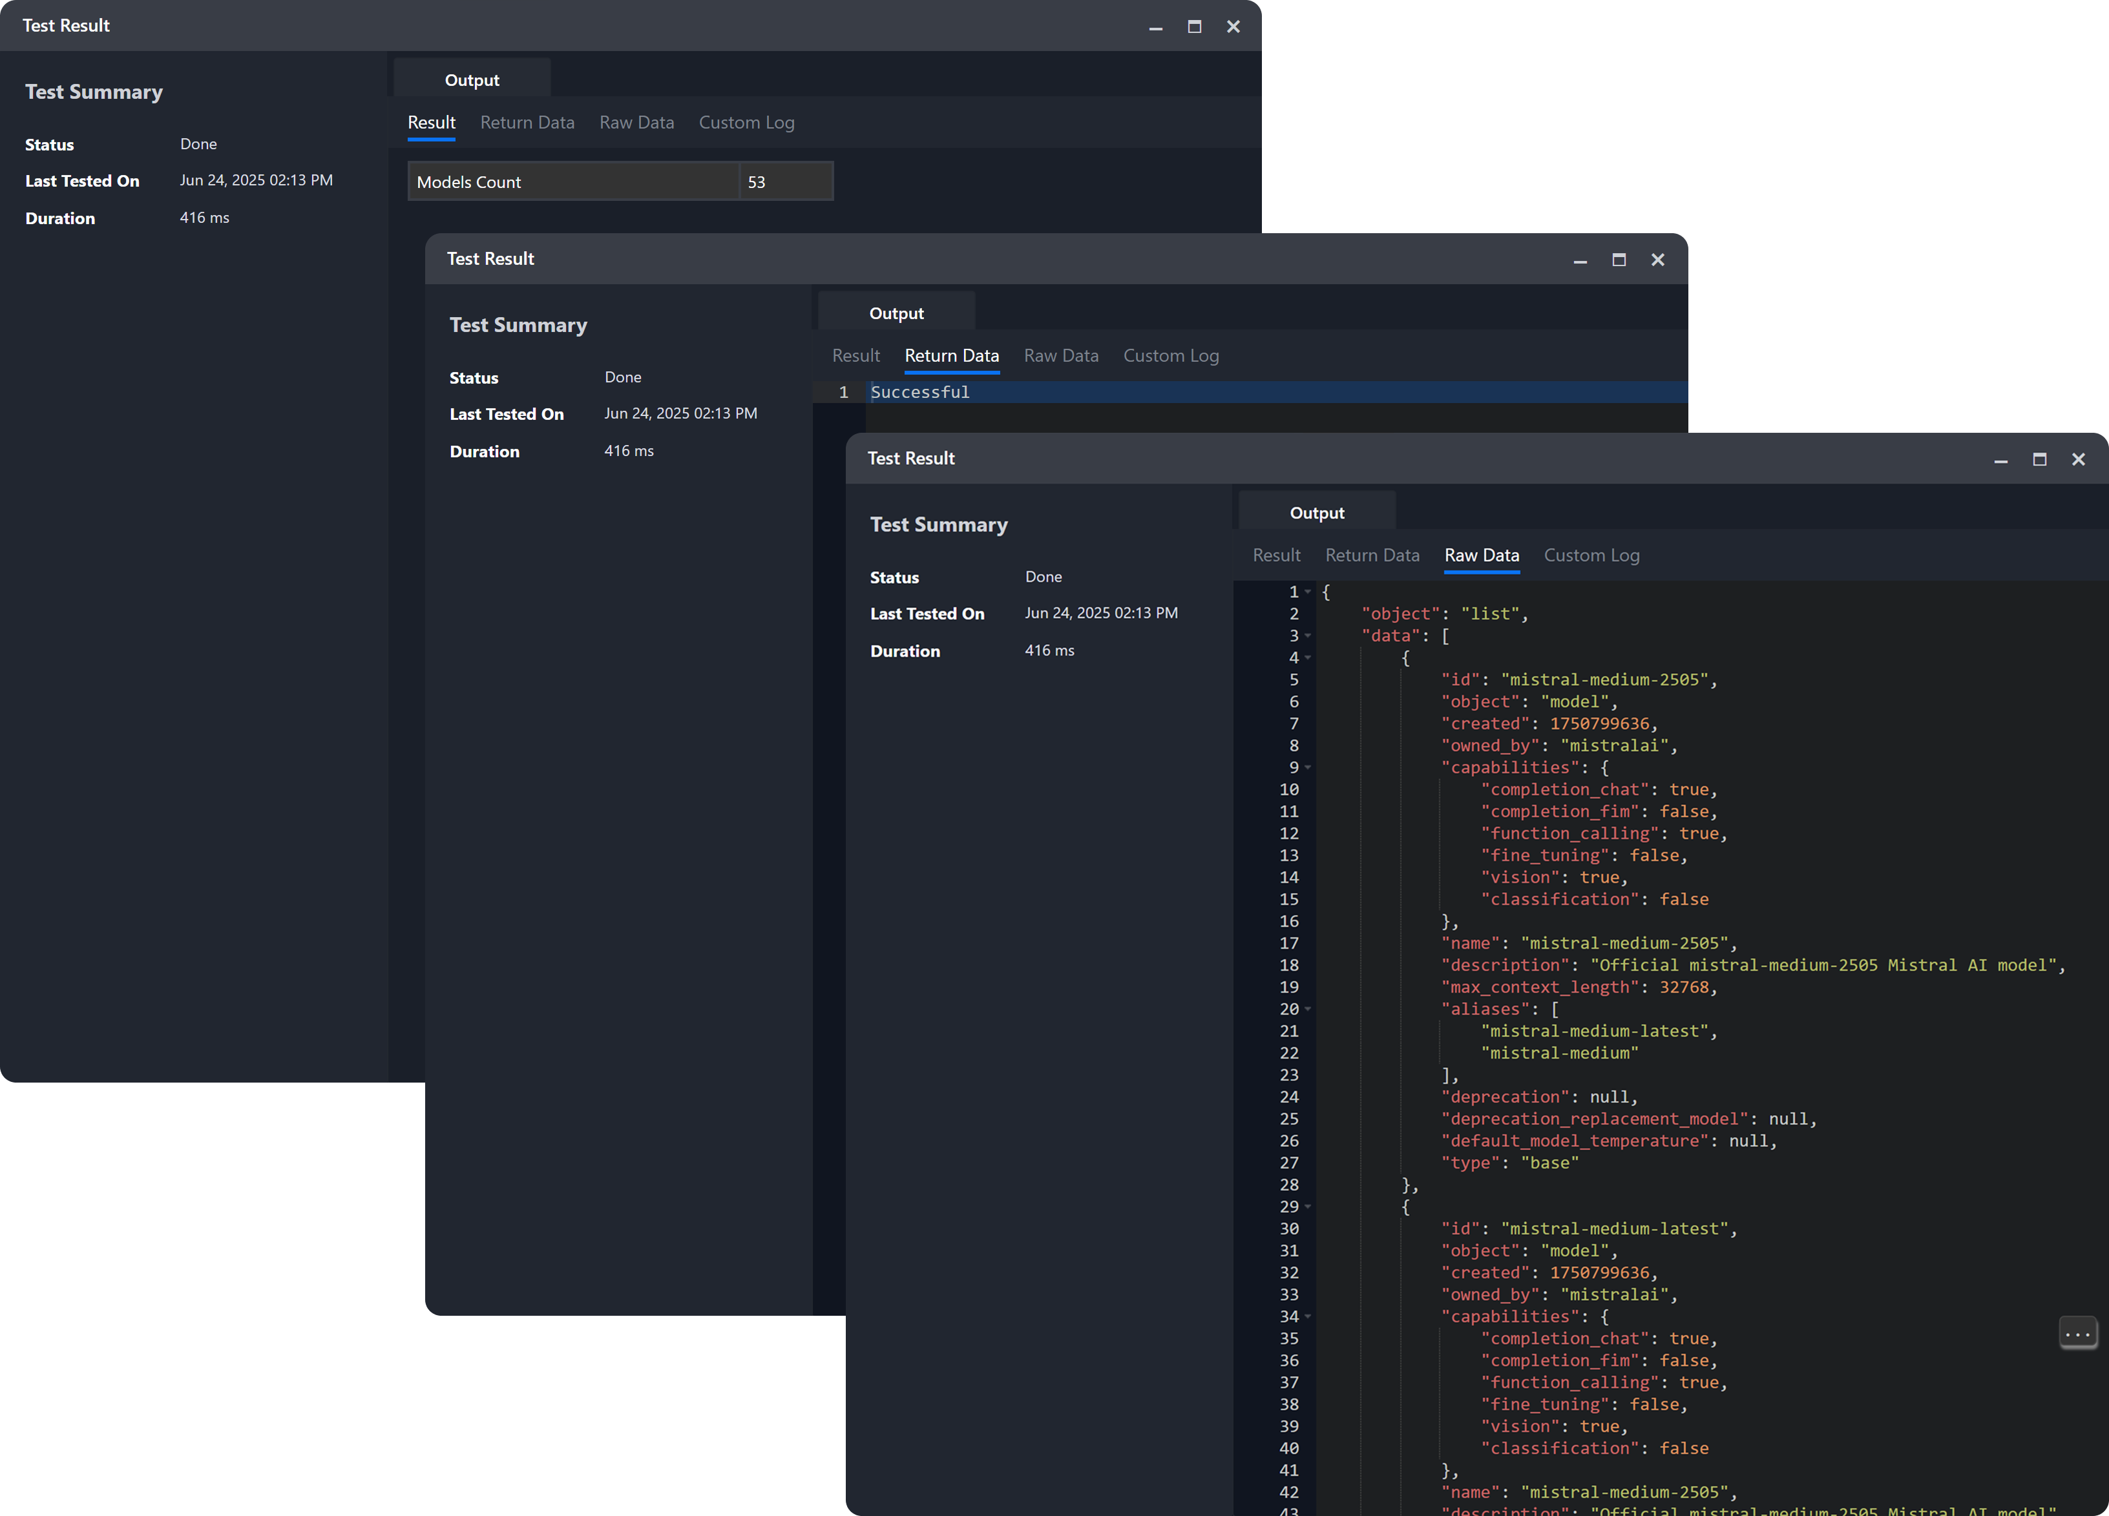This screenshot has width=2109, height=1516.
Task: Open Return Data tab in back window
Action: (527, 123)
